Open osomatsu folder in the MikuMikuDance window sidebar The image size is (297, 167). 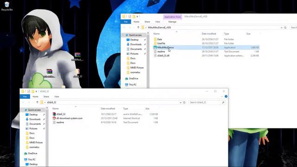click(x=135, y=72)
